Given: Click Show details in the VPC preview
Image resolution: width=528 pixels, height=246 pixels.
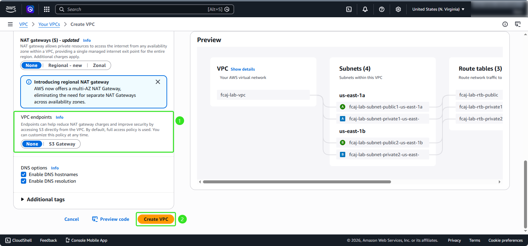Looking at the screenshot, I should [243, 69].
